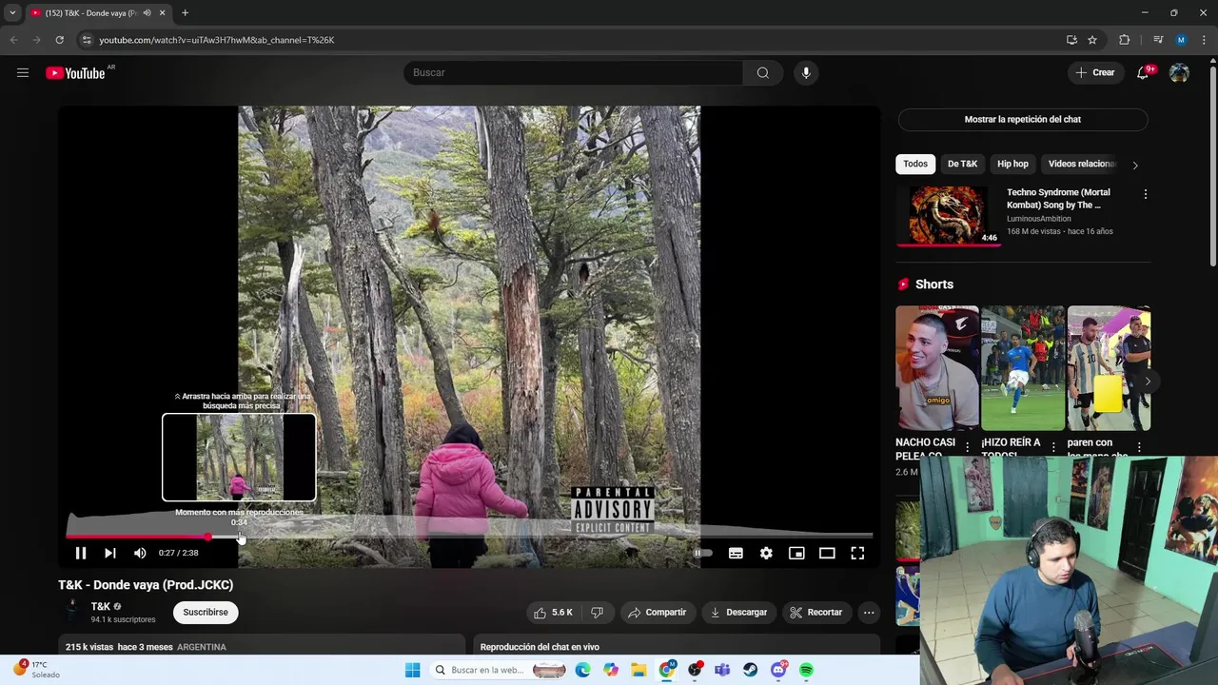Click the YouTube search input field
The image size is (1218, 685).
click(x=573, y=72)
